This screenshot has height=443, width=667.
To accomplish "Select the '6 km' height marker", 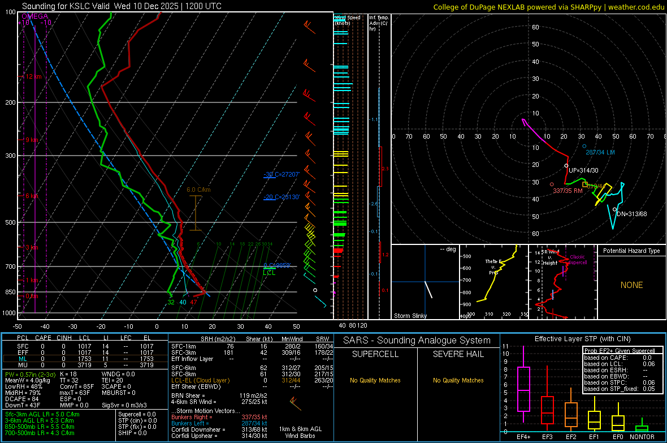I will tap(31, 196).
